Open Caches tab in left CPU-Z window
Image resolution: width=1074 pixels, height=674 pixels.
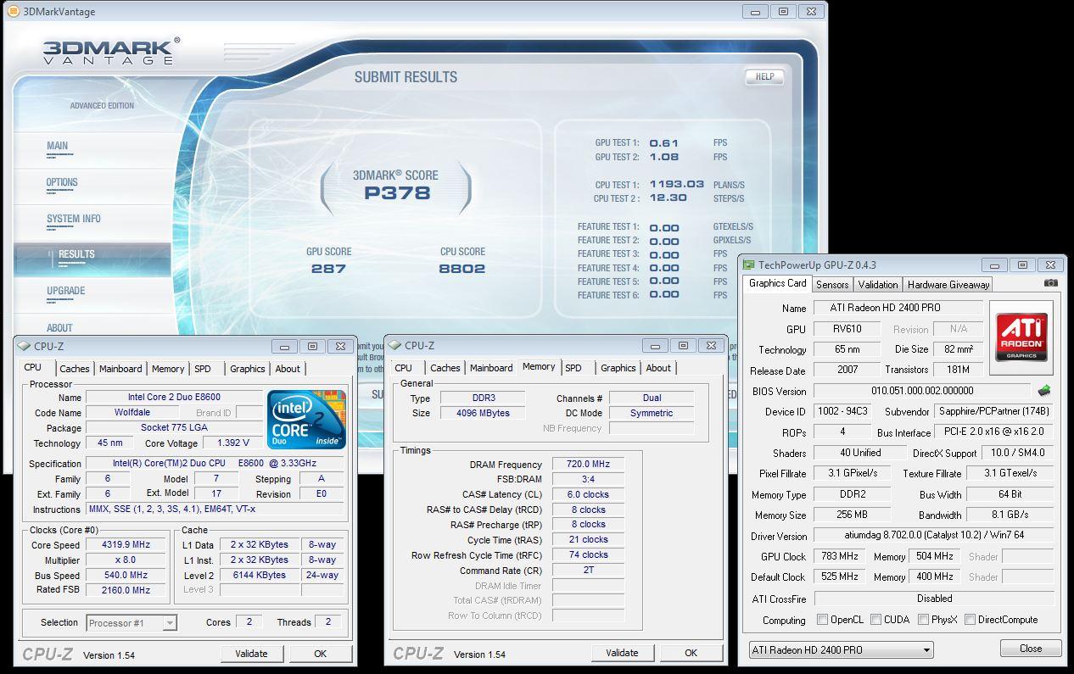[x=75, y=369]
